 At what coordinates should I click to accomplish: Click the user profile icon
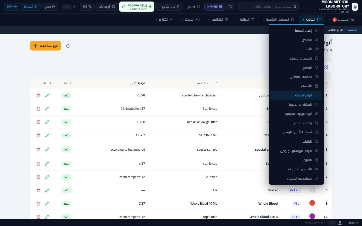(x=74, y=7)
